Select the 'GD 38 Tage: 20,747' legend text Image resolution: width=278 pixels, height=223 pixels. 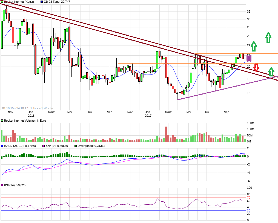pos(57,2)
